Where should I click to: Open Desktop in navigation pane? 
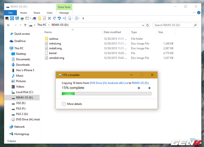(x=21, y=54)
